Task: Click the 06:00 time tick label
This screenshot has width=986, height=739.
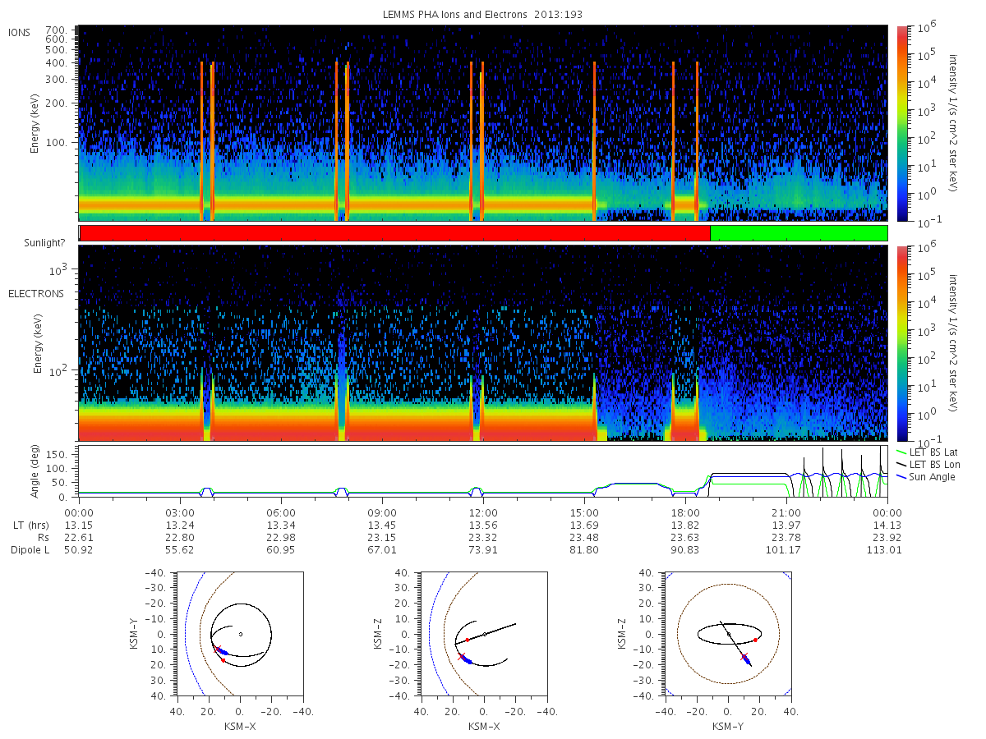Action: click(281, 512)
